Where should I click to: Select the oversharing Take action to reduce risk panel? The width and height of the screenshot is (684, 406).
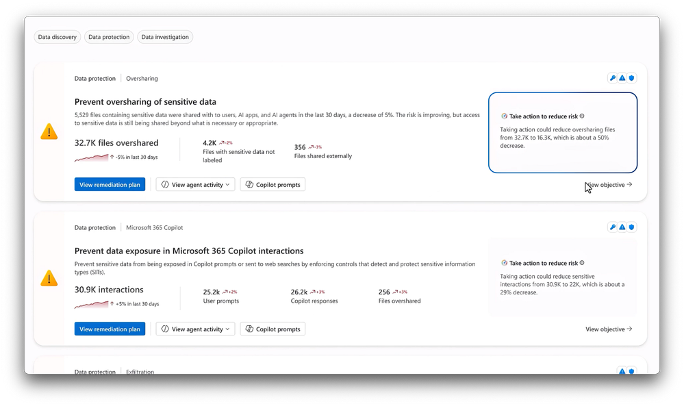(x=562, y=133)
